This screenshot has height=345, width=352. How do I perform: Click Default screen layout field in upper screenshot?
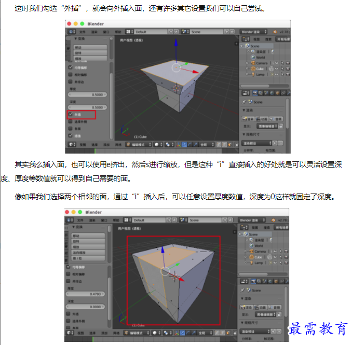click(x=151, y=32)
